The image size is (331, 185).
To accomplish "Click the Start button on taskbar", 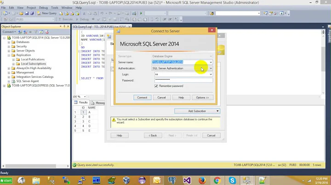I will point(6,180).
